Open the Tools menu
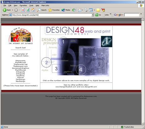 click(x=31, y=6)
